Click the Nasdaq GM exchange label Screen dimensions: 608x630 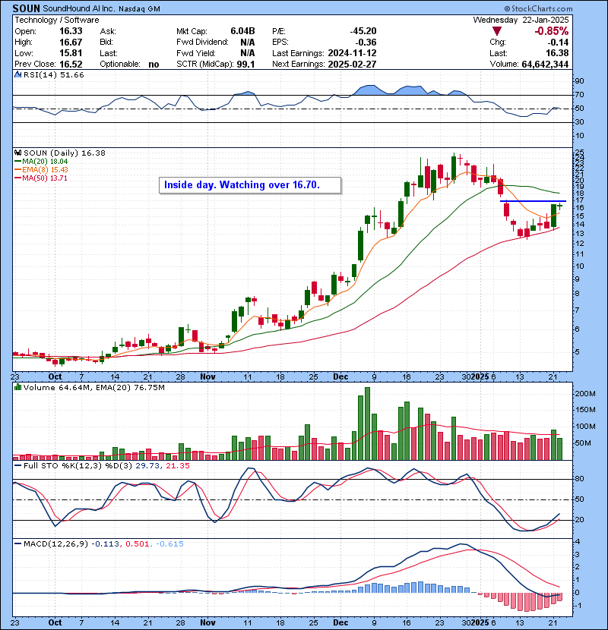click(x=139, y=8)
